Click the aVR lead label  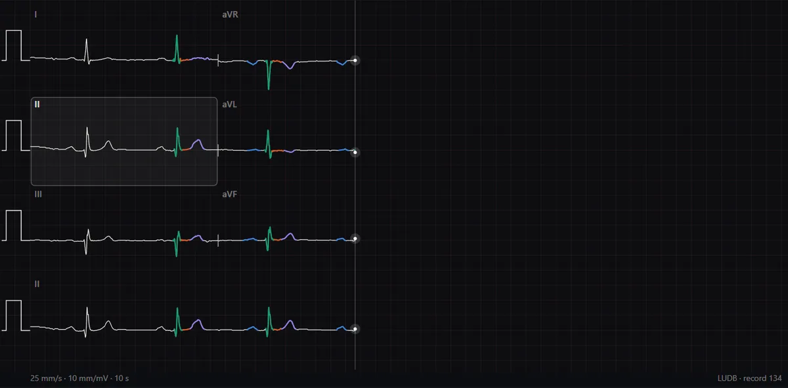230,14
